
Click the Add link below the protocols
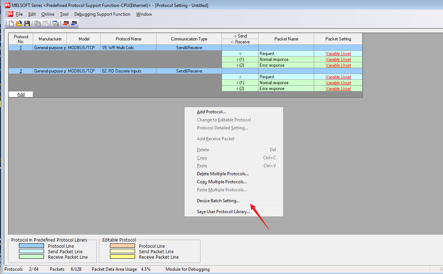pos(21,94)
